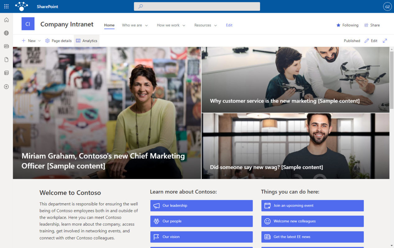Click the Our leadership megaphone icon
394x248 pixels.
pyautogui.click(x=156, y=205)
